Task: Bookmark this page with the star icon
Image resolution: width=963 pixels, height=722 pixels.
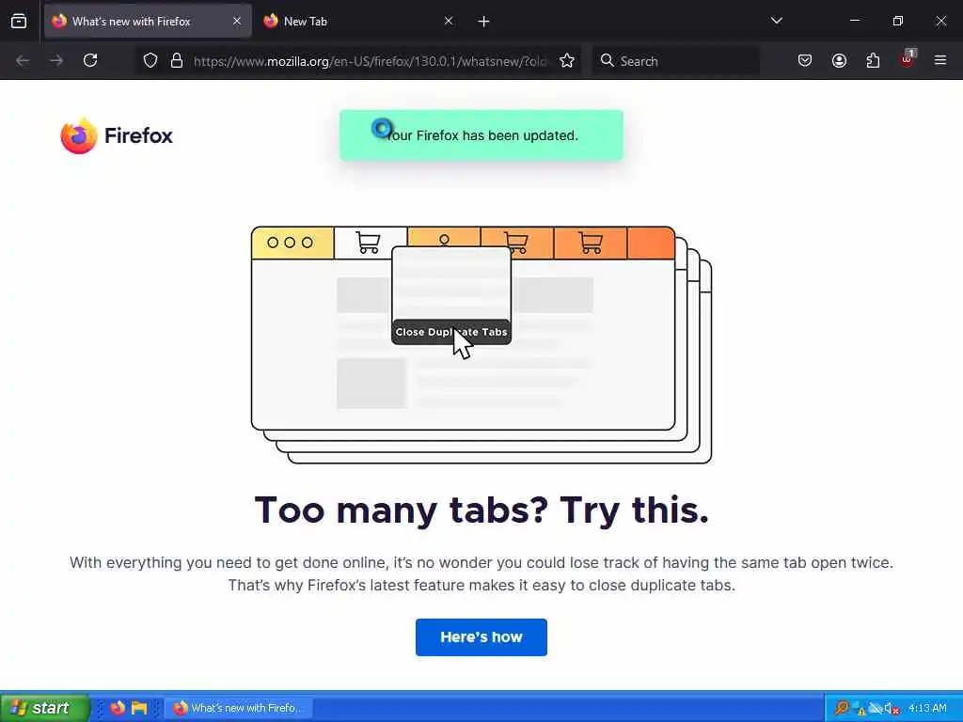Action: point(567,60)
